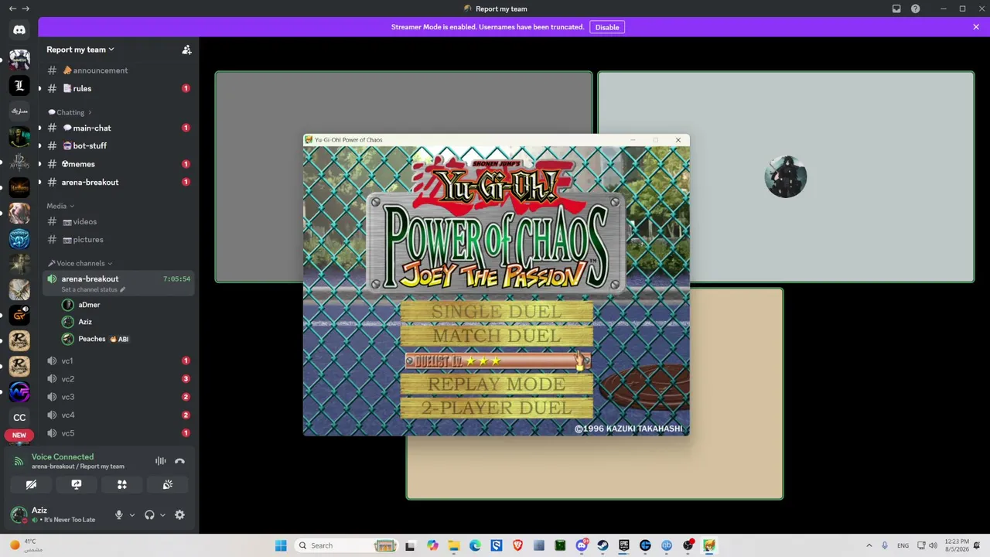Dismiss the Streamer Mode banner

click(x=976, y=27)
